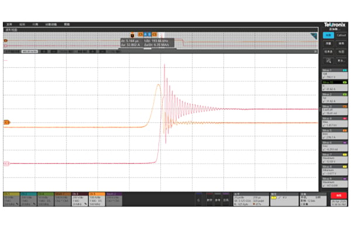Toggle the Ch 5 channel badge
The width and height of the screenshot is (351, 234).
point(97,199)
